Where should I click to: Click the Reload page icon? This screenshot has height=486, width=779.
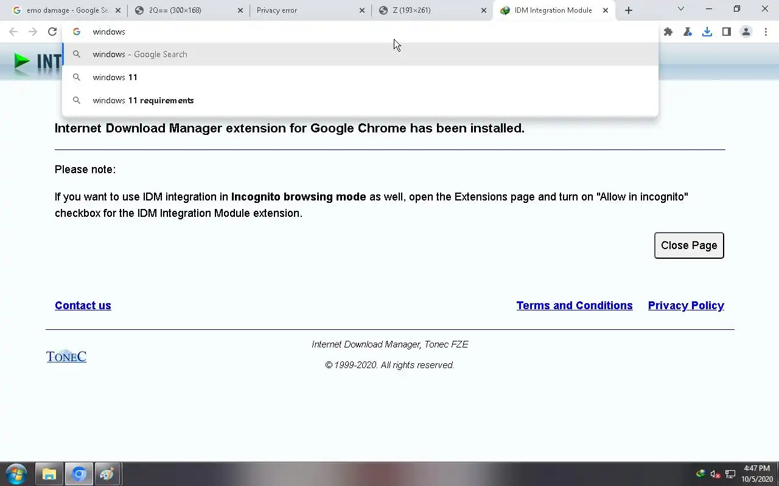tap(52, 32)
